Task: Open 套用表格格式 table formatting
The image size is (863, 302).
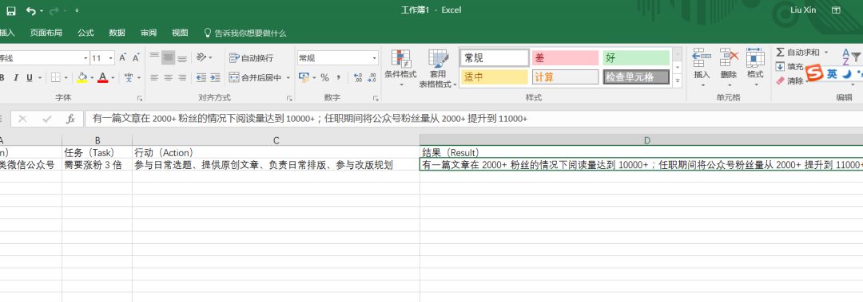Action: tap(438, 69)
